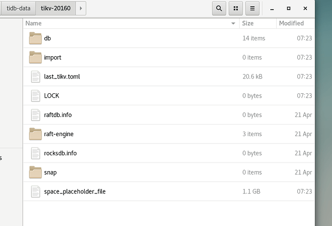Image resolution: width=332 pixels, height=226 pixels.
Task: Select the file name import
Action: point(52,58)
